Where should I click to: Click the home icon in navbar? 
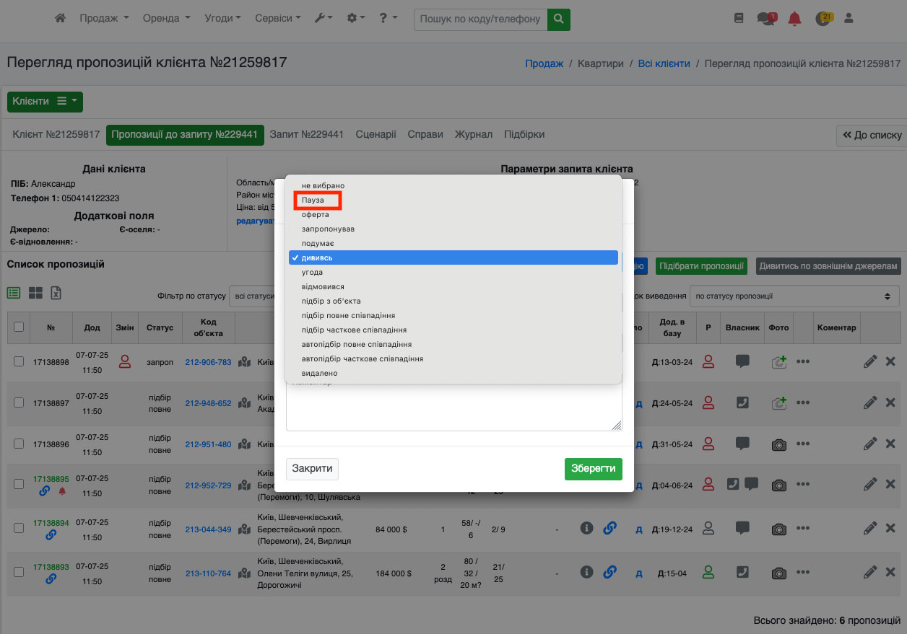tap(61, 19)
